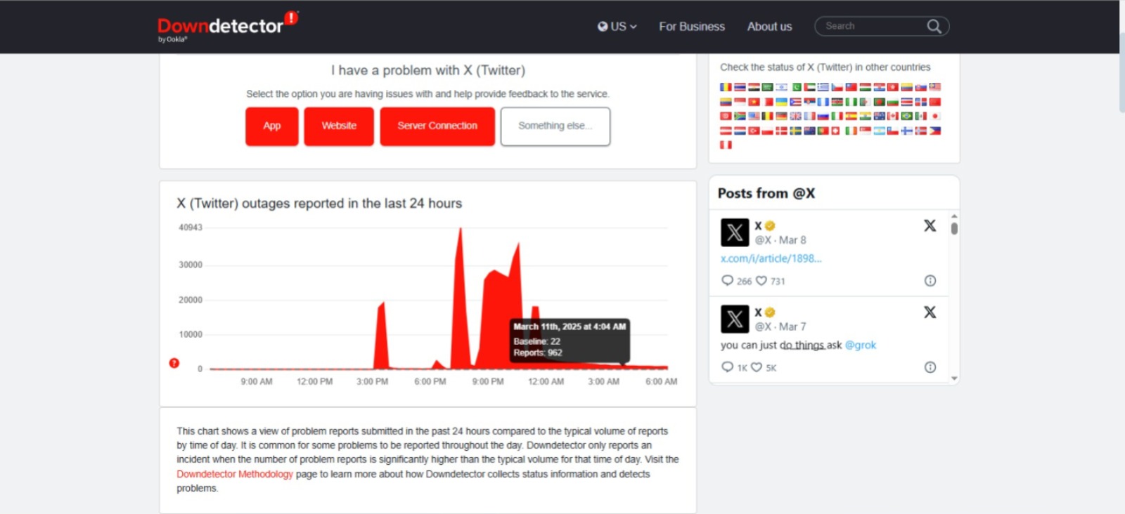Click the red question mark chart help icon
Image resolution: width=1125 pixels, height=514 pixels.
pyautogui.click(x=174, y=363)
